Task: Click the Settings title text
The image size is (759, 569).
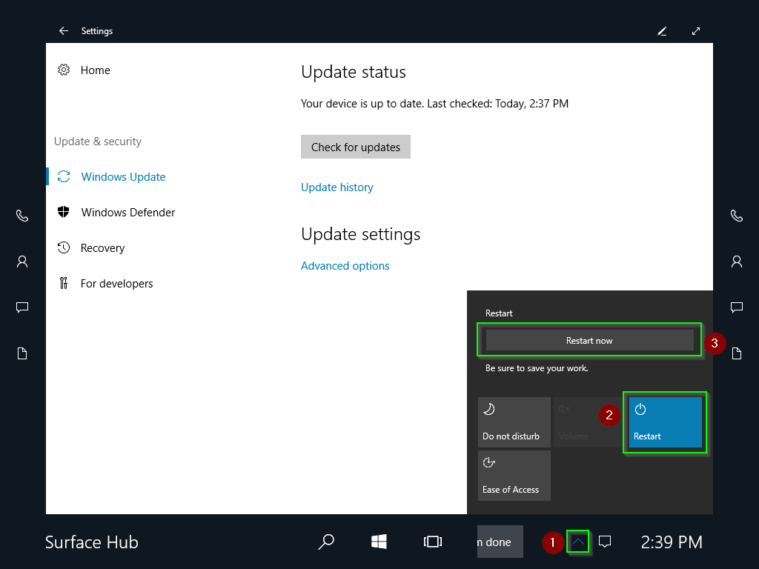Action: pyautogui.click(x=97, y=31)
